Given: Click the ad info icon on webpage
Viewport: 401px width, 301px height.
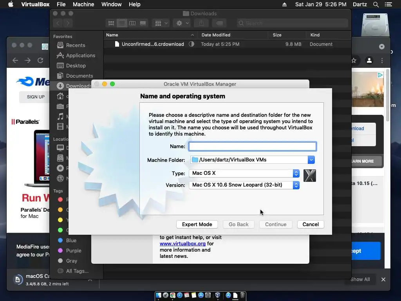Looking at the screenshot, I should pos(380,75).
